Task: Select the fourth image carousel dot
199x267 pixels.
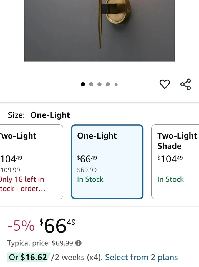Action: coord(108,84)
